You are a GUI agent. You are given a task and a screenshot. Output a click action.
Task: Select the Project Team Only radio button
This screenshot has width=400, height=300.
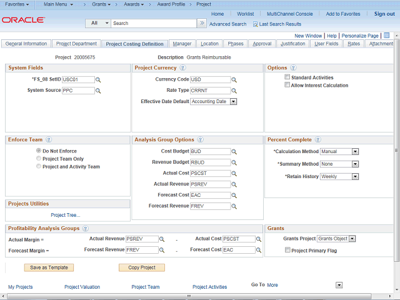(39, 159)
